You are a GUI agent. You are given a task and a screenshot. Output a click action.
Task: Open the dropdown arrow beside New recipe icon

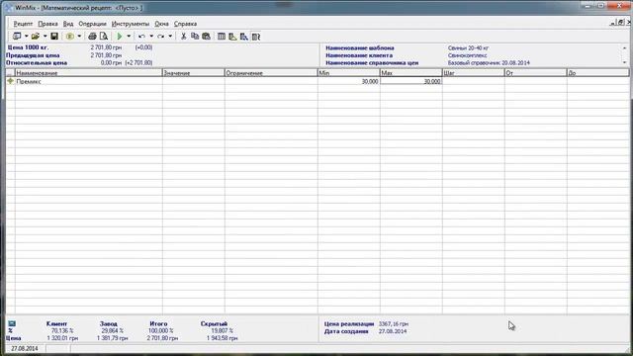point(27,37)
